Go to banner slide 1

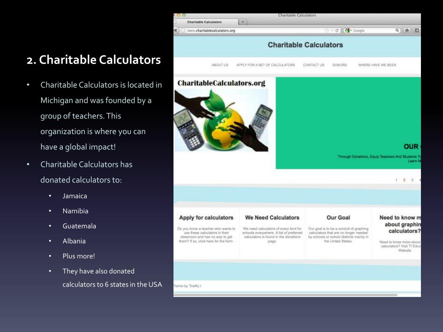pos(396,180)
